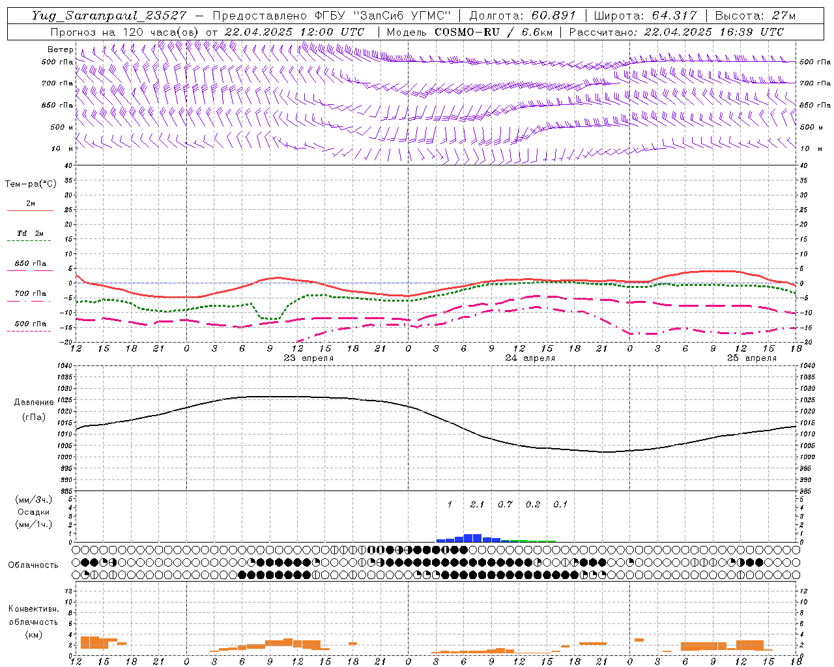Click the Прогноз на 120 часа(ов) text
Viewport: 834px width, 667px height.
126,32
